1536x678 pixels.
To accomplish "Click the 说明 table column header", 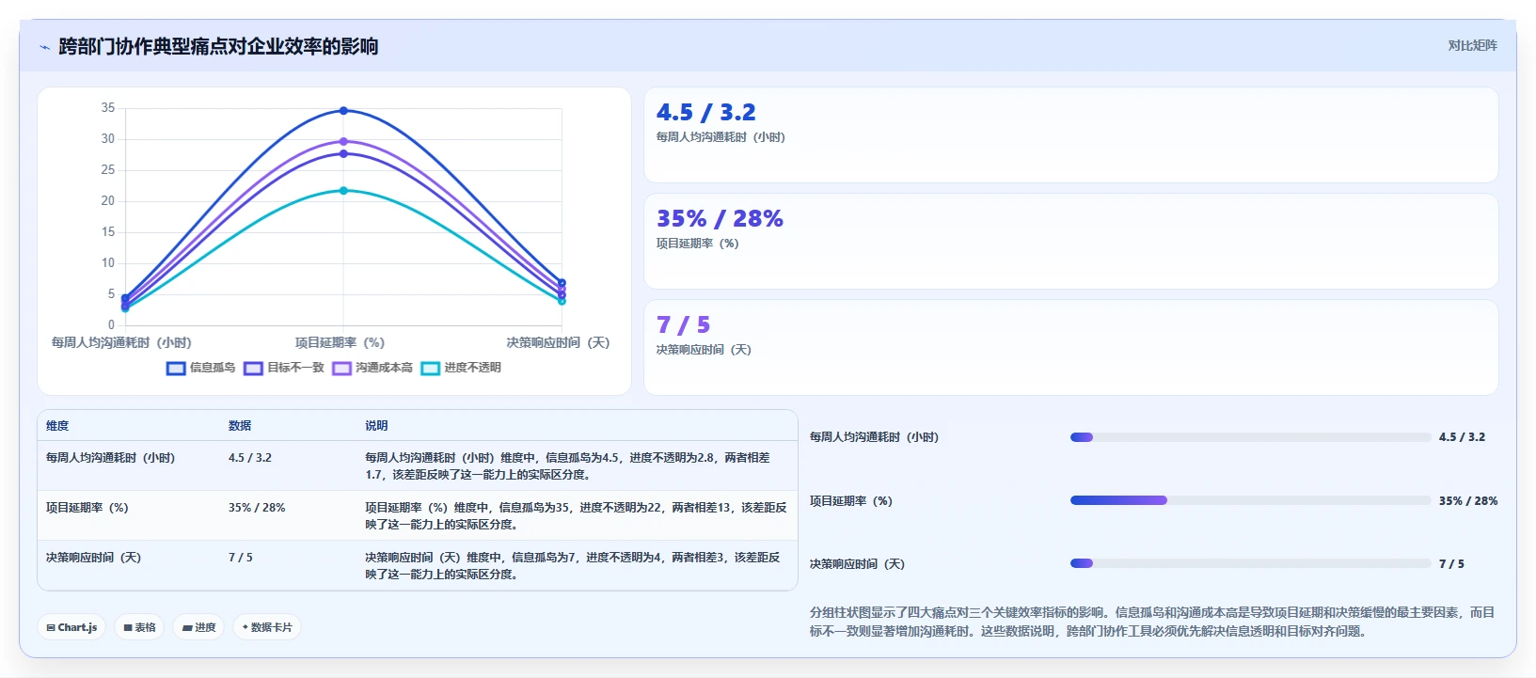I will point(376,426).
